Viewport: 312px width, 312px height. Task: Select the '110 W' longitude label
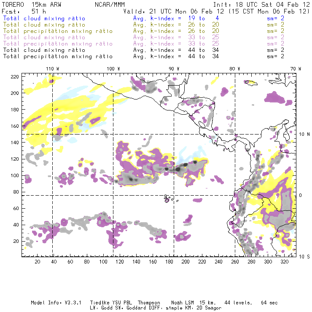point(53,69)
